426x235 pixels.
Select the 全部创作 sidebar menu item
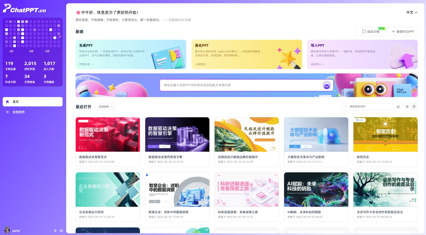click(19, 112)
